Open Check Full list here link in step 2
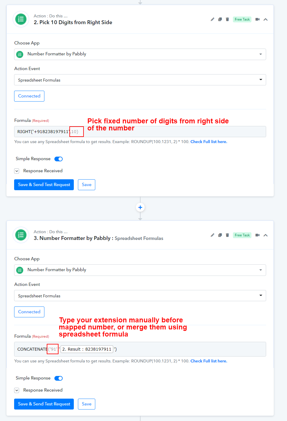This screenshot has height=421, width=287. tap(209, 142)
